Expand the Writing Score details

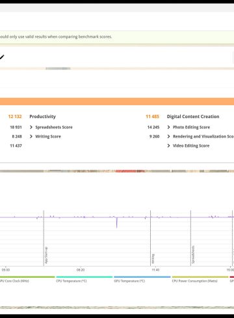[x=45, y=136]
